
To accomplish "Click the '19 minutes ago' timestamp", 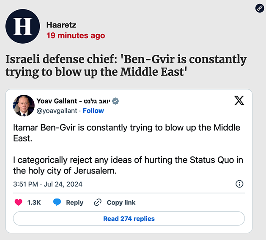I will (76, 36).
